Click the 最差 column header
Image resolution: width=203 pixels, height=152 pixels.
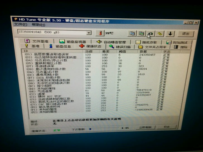(108, 52)
